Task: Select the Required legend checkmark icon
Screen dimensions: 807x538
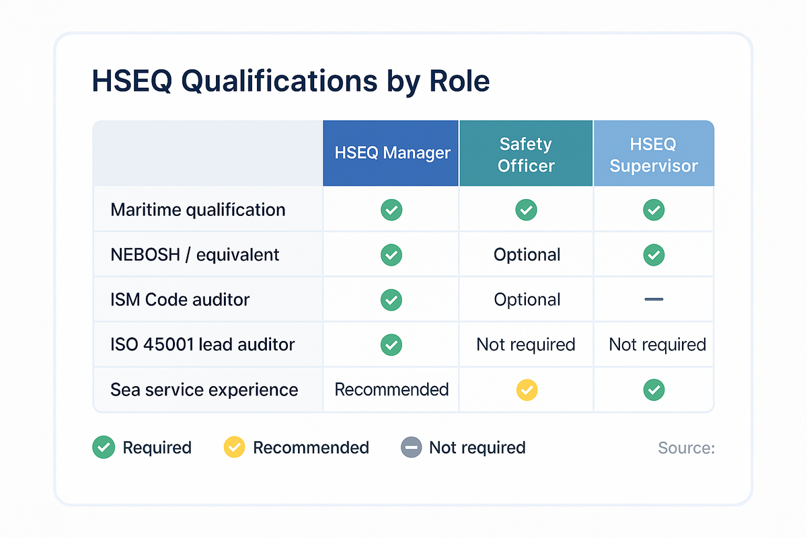Action: tap(104, 447)
